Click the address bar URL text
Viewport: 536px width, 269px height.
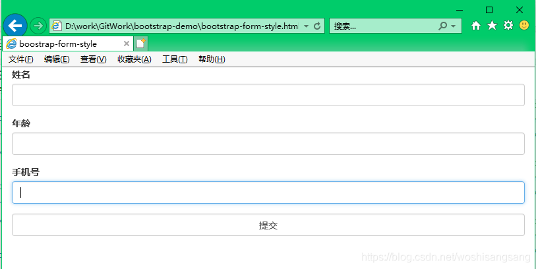182,26
